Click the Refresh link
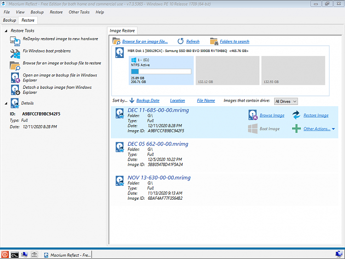The height and width of the screenshot is (259, 345). [x=193, y=41]
